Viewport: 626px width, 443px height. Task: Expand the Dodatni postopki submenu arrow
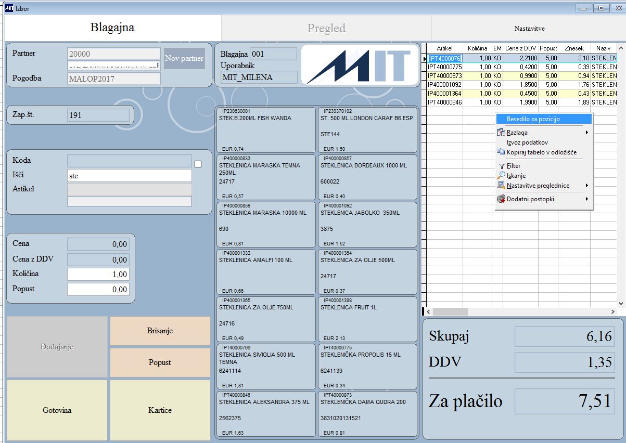(x=587, y=199)
